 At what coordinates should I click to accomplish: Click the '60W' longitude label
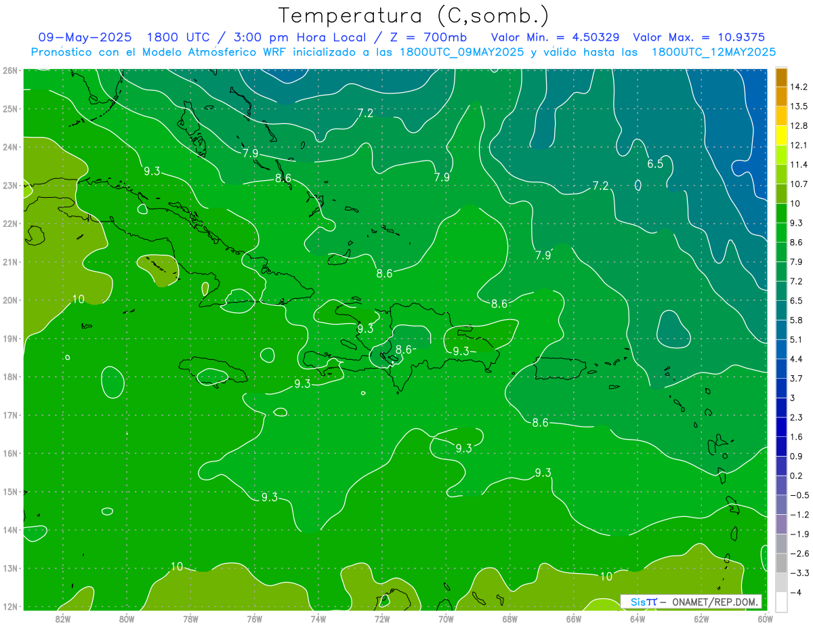pyautogui.click(x=765, y=619)
